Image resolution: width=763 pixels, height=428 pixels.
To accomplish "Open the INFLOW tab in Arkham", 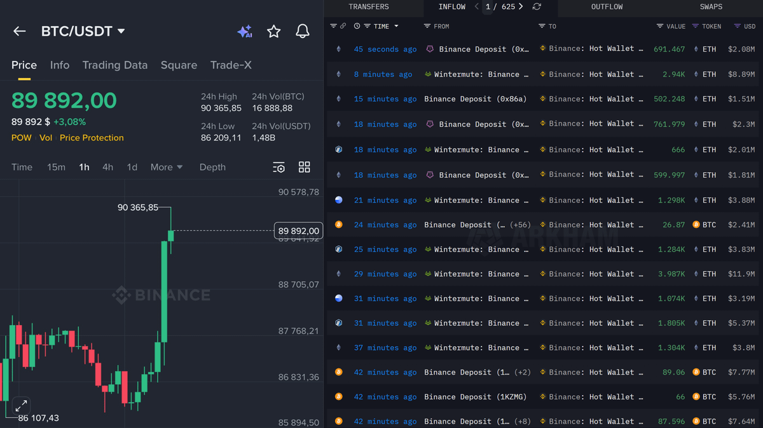I will click(452, 7).
